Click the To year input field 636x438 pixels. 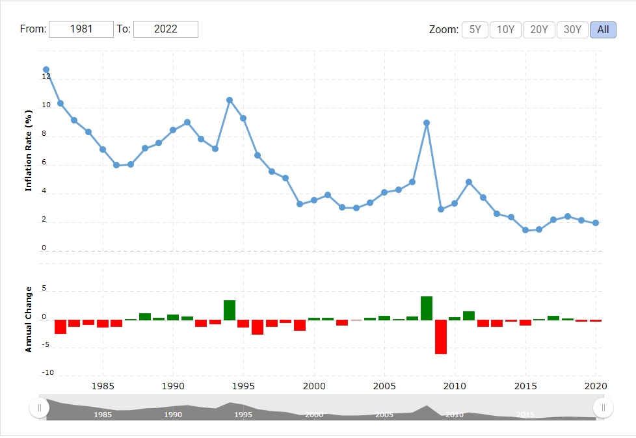coord(165,29)
